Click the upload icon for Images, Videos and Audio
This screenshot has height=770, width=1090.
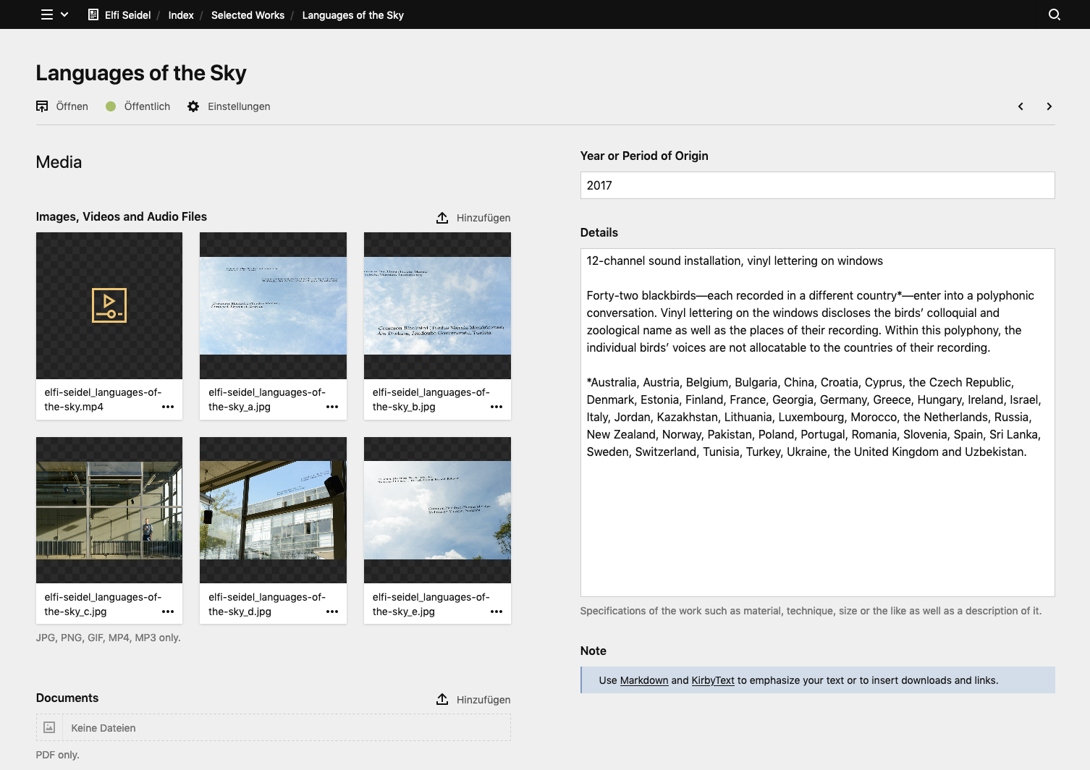click(442, 217)
